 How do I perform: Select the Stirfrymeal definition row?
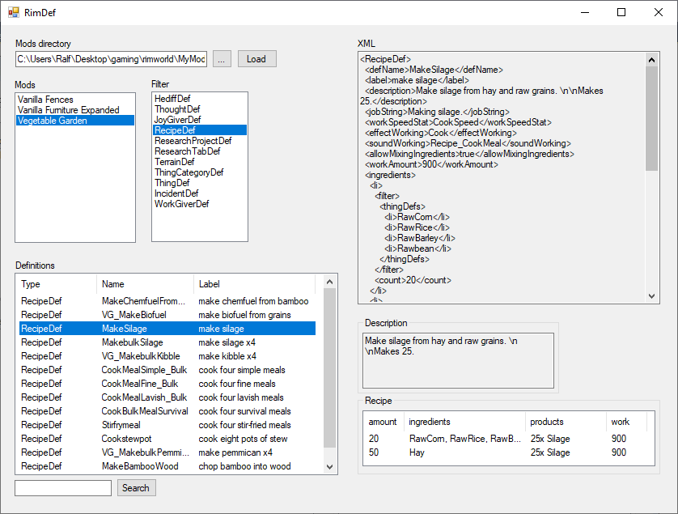click(x=167, y=425)
